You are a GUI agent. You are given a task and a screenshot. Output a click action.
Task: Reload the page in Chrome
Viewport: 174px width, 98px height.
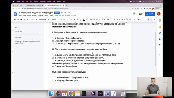pos(19,8)
